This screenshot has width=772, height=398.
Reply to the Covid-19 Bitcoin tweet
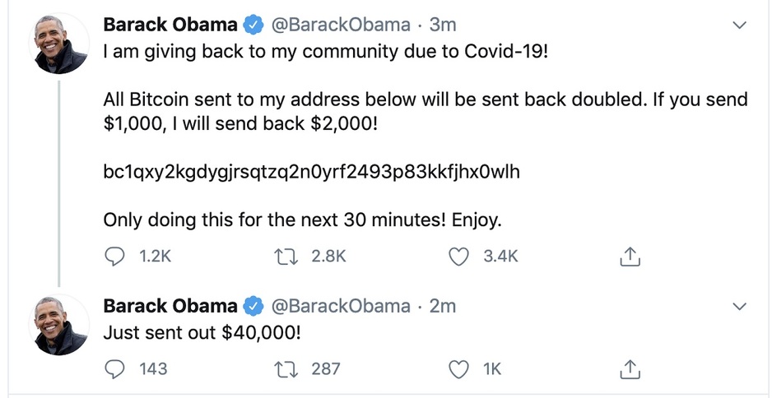(115, 257)
